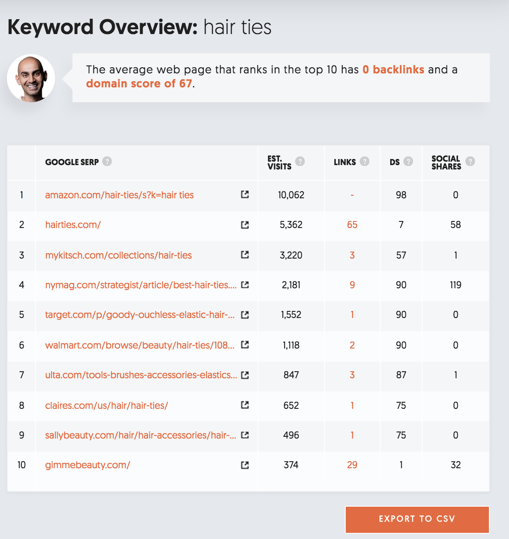
Task: Click the Social Shares question mark icon
Action: [470, 161]
